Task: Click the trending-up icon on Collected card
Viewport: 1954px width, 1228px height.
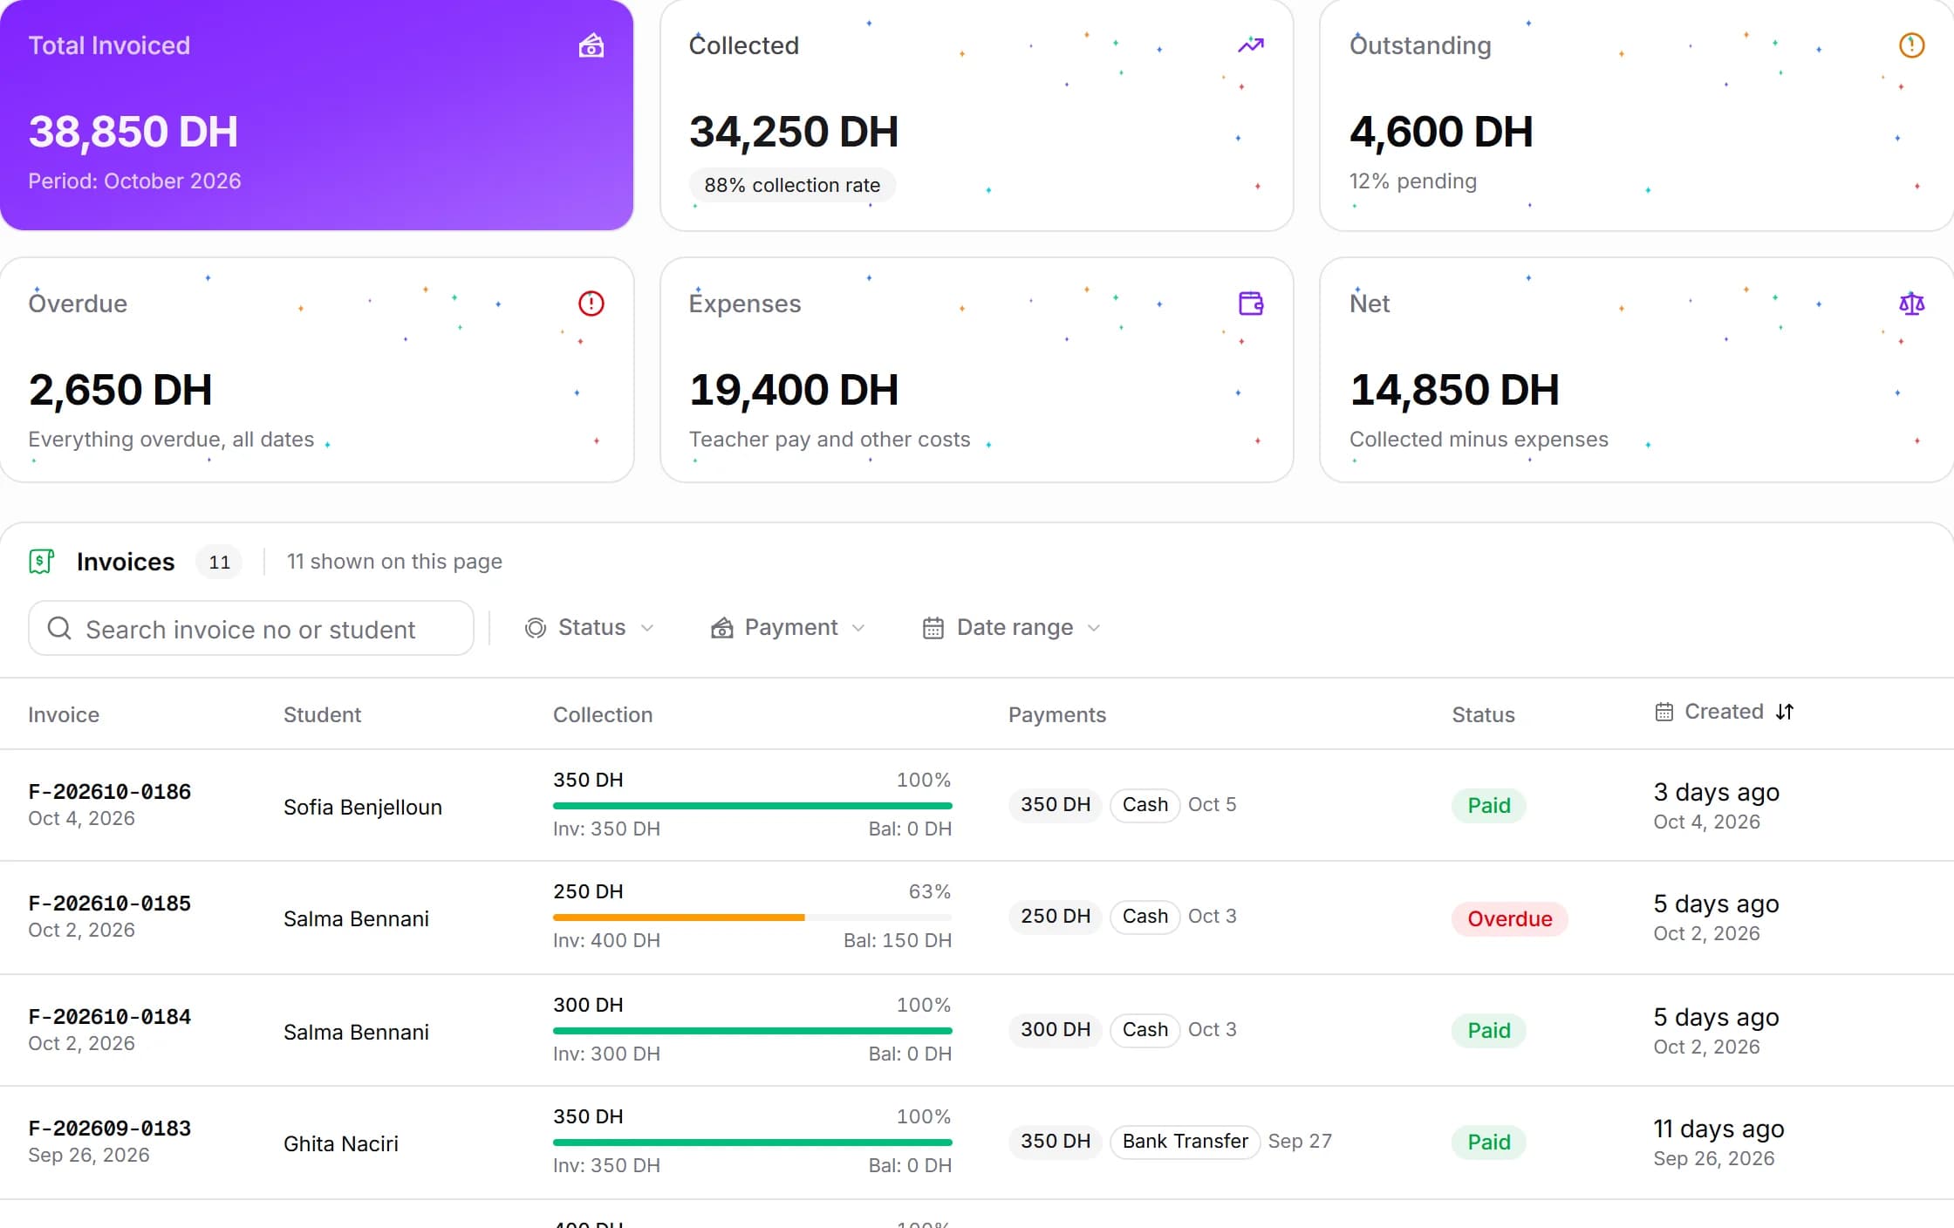Action: click(1251, 45)
